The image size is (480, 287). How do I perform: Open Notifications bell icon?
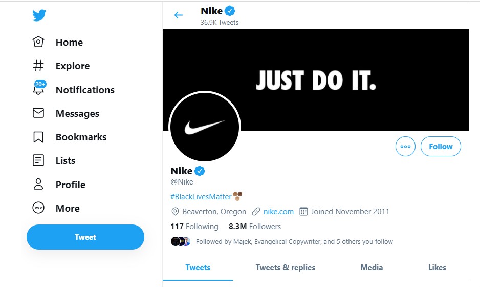pyautogui.click(x=38, y=90)
